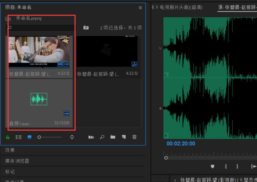The width and height of the screenshot is (257, 182).
Task: Click the Find magnifier icon in project panel
Action: pyautogui.click(x=102, y=137)
